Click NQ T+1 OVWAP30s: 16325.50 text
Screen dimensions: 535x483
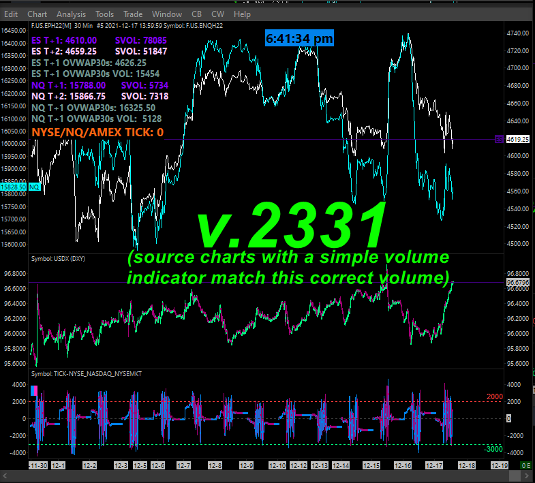93,108
